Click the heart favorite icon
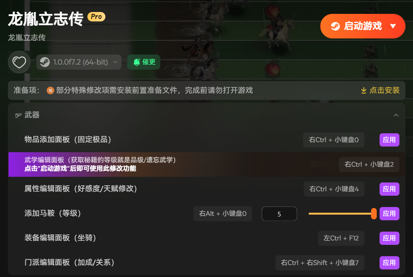Image resolution: width=413 pixels, height=277 pixels. tap(19, 62)
